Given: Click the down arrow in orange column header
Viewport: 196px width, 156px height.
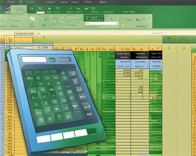Looking at the screenshot, I should (x=153, y=49).
